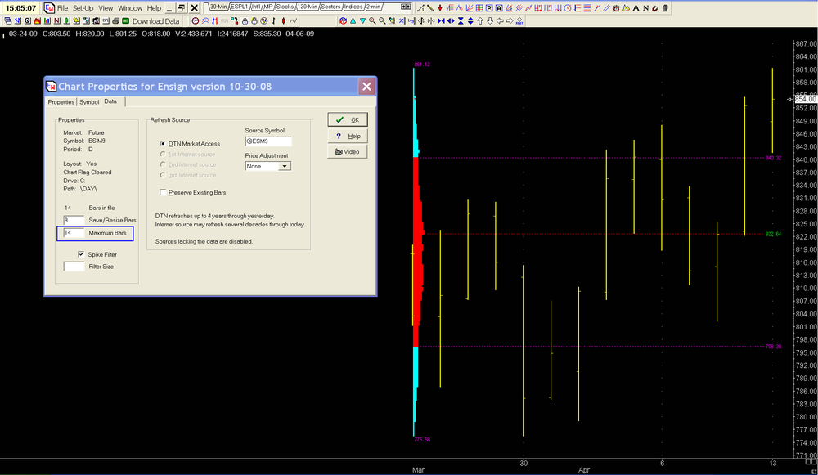Click the red alarm clock icon
Viewport: 818px width, 475px height.
(x=616, y=8)
